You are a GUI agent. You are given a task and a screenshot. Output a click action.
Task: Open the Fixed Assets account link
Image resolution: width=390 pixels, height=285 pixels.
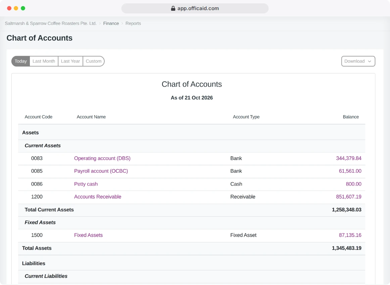pyautogui.click(x=88, y=235)
